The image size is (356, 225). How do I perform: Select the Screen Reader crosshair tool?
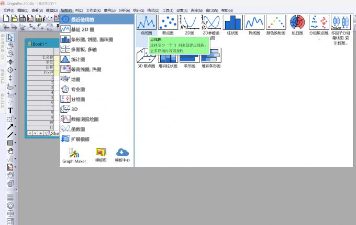(10, 62)
